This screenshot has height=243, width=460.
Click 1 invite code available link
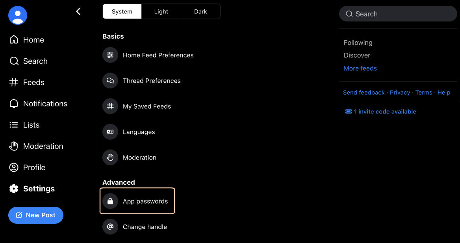[381, 111]
